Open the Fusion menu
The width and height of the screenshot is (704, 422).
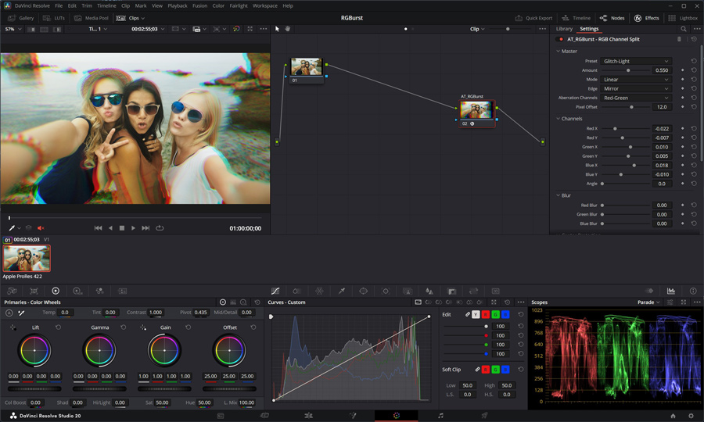[x=199, y=5]
